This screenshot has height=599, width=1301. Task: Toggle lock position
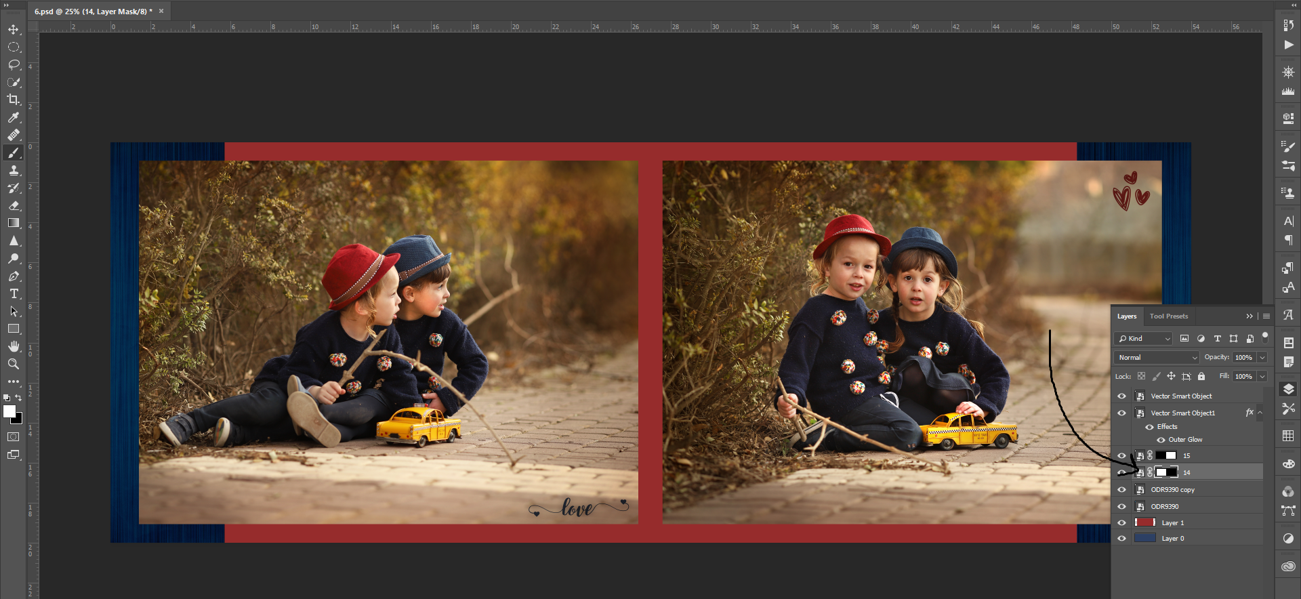(1171, 376)
